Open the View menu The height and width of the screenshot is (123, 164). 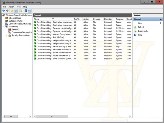(x=19, y=7)
